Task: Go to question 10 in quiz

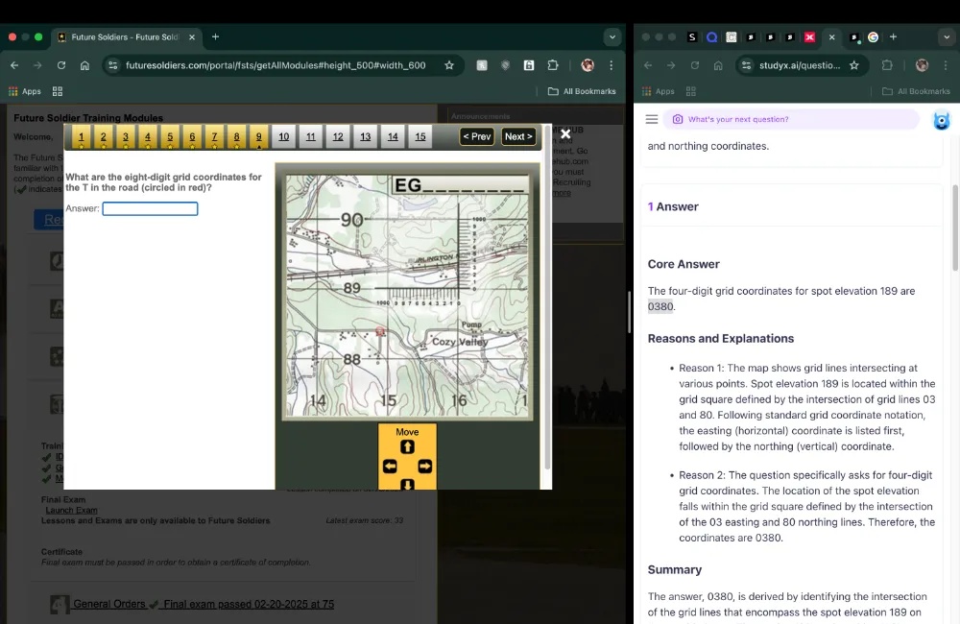Action: [283, 137]
